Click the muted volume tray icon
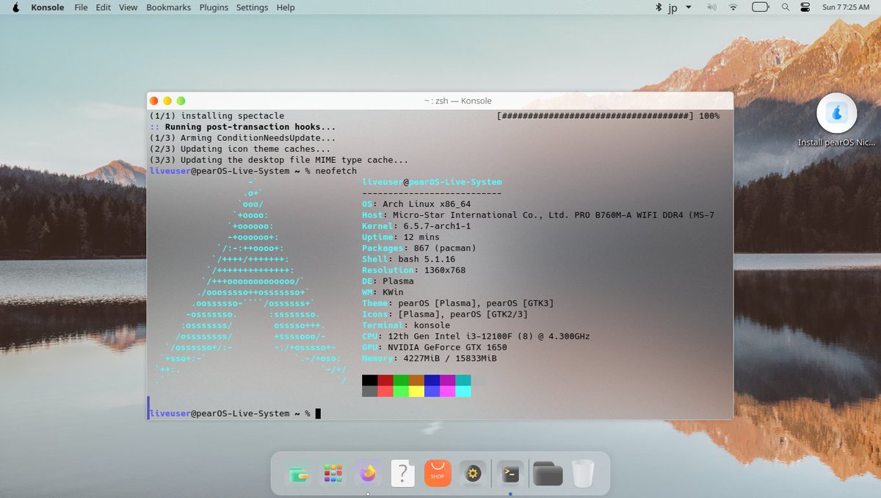The height and width of the screenshot is (498, 881). (711, 7)
